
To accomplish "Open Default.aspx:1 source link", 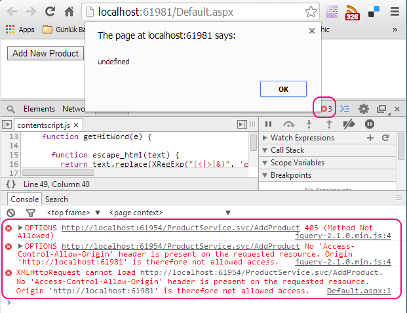I will [x=359, y=291].
